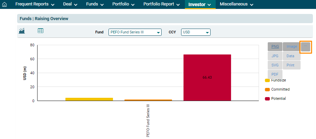Click the yellow Fundsize bar in chart
This screenshot has width=316, height=139.
(x=89, y=99)
